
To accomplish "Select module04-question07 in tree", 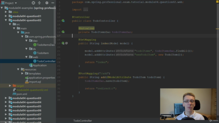I will (x=27, y=114).
